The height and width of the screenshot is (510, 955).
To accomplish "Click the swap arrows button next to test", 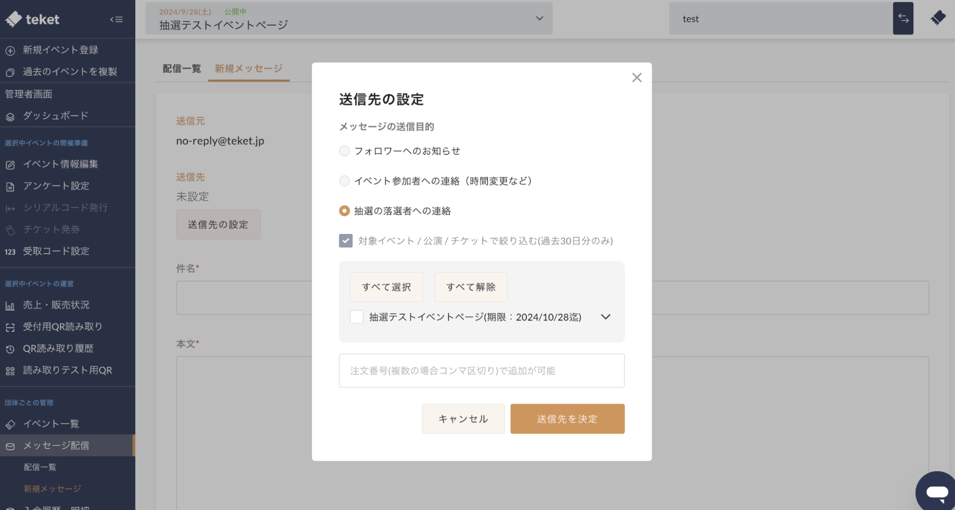I will click(903, 18).
